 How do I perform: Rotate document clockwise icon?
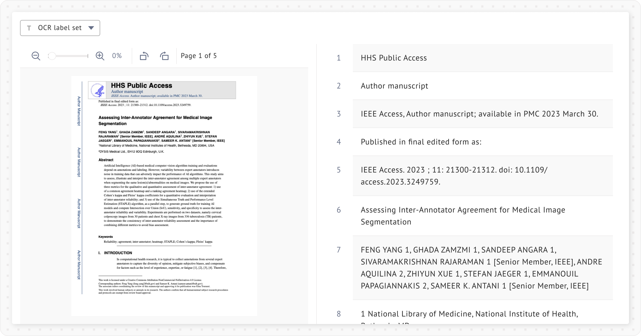click(164, 56)
